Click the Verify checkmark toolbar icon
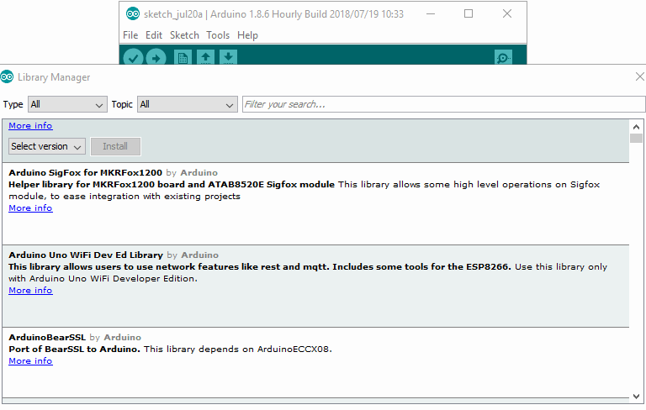The image size is (646, 410). [x=133, y=57]
